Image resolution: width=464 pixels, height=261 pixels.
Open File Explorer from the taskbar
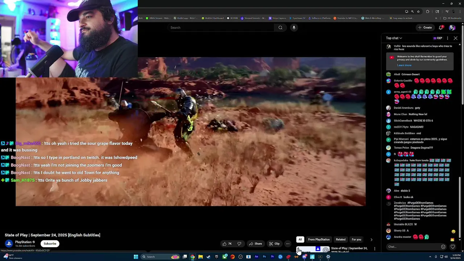coord(200,257)
